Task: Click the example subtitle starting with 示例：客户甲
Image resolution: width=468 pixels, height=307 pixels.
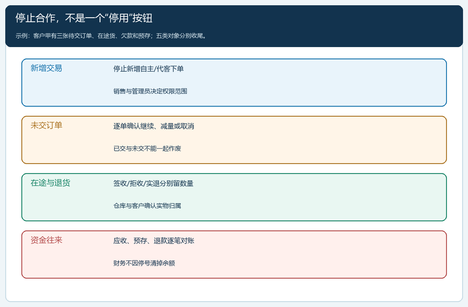Action: (x=112, y=36)
